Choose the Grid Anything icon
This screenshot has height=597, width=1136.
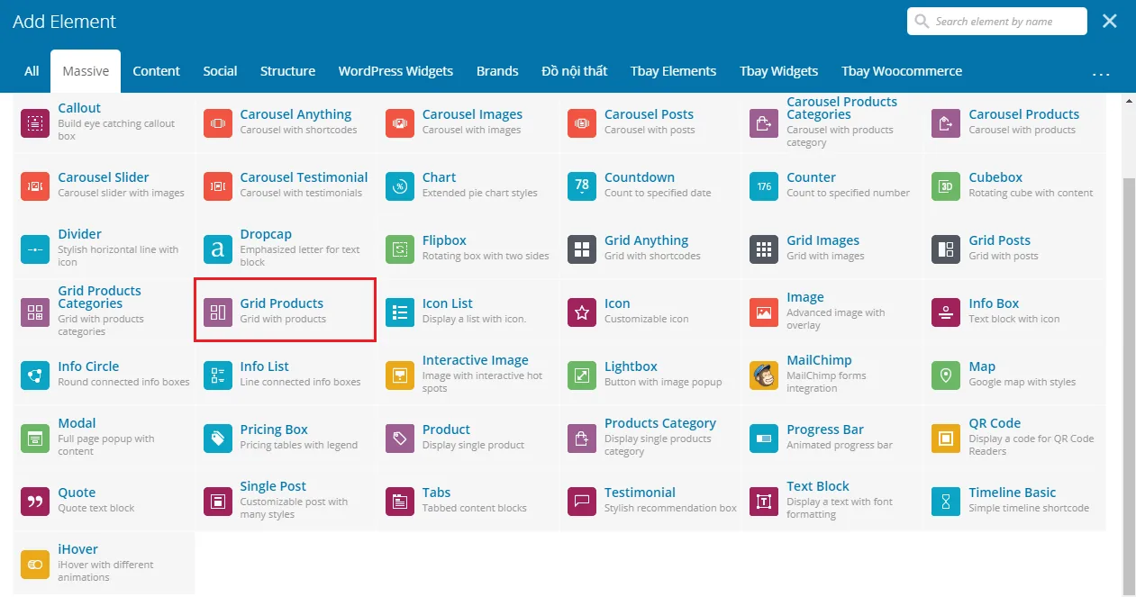point(582,249)
